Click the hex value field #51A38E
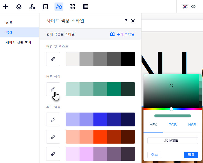 point(173,141)
